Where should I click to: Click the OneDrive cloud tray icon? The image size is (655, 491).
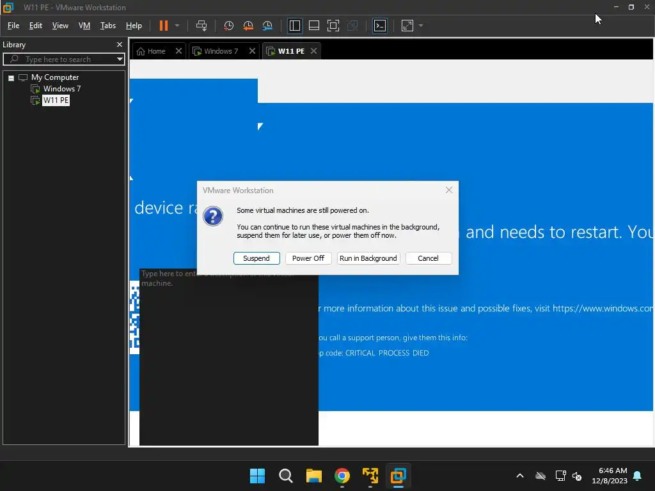point(541,476)
